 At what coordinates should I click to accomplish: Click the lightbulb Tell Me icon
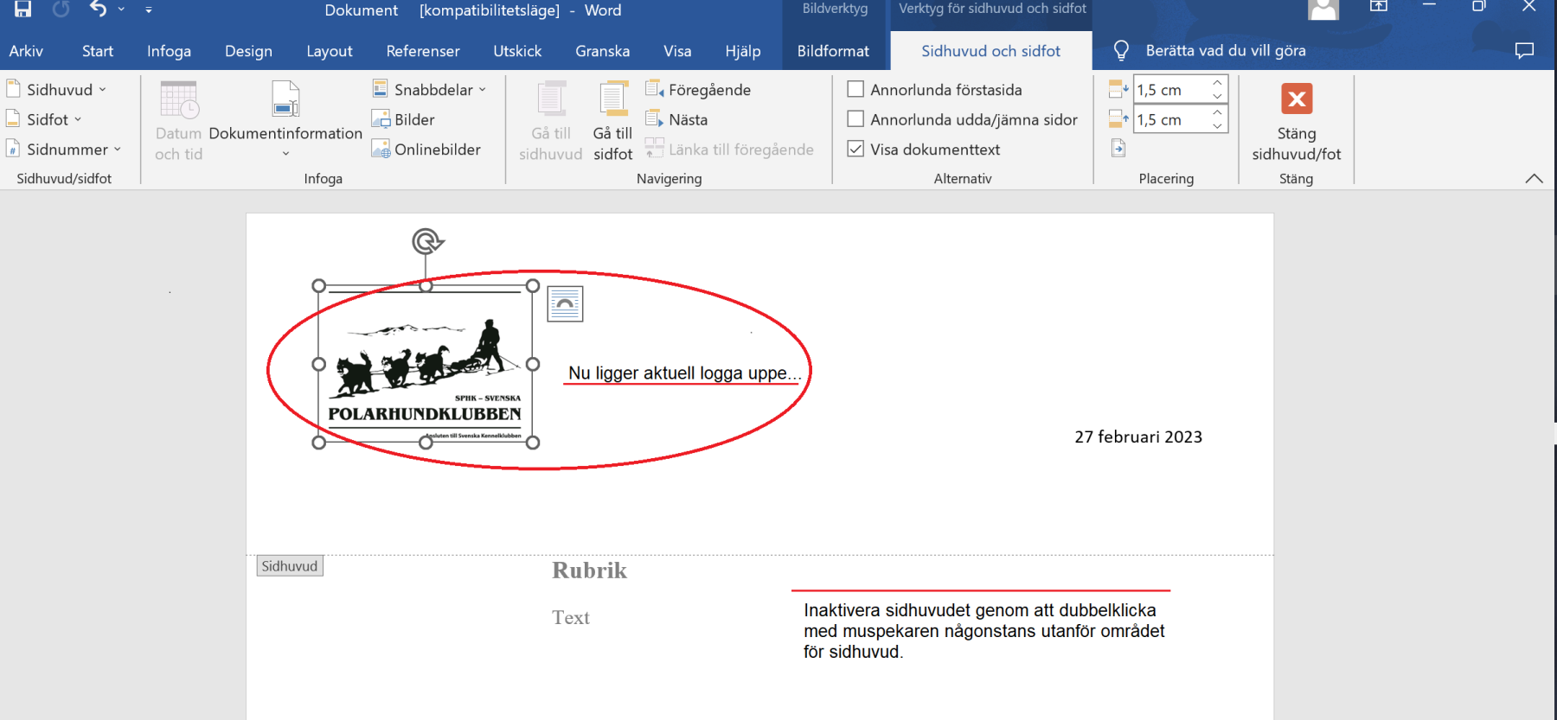click(x=1121, y=51)
